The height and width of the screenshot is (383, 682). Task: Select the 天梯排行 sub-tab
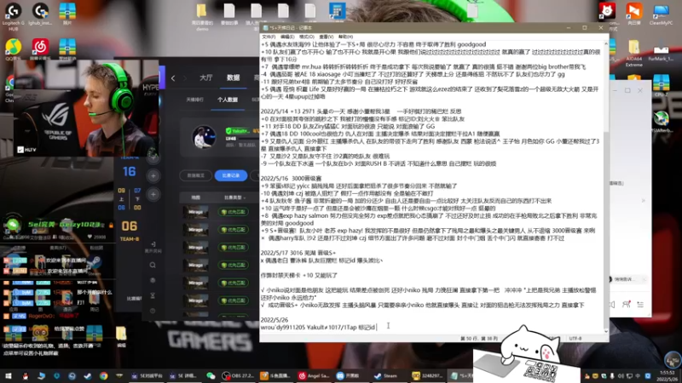click(x=195, y=100)
